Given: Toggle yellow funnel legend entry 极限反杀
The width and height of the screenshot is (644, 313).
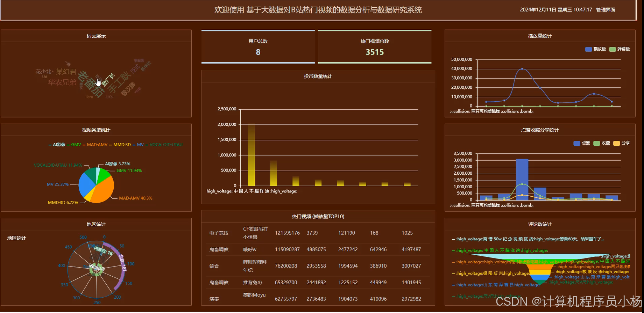Looking at the screenshot, I should 490,274.
